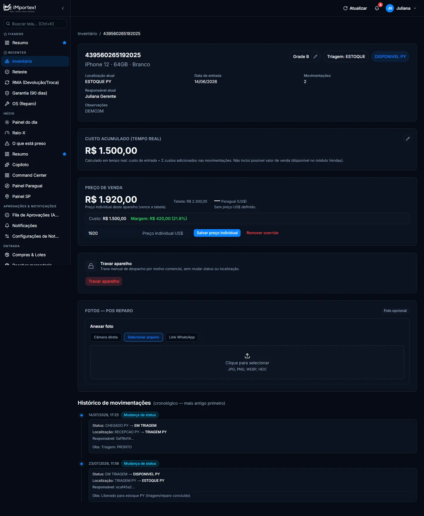Unpin the Resumo star under Fixados
This screenshot has width=424, height=516.
tap(64, 43)
